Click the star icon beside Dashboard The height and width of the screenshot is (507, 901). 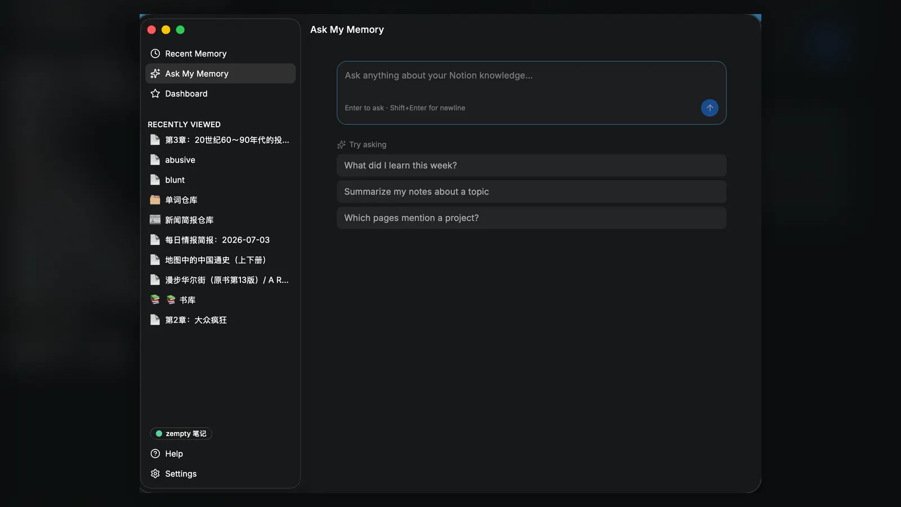click(155, 94)
